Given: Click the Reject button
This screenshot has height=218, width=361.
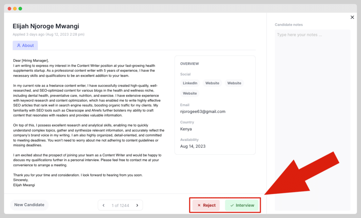Looking at the screenshot, I should click(206, 205).
